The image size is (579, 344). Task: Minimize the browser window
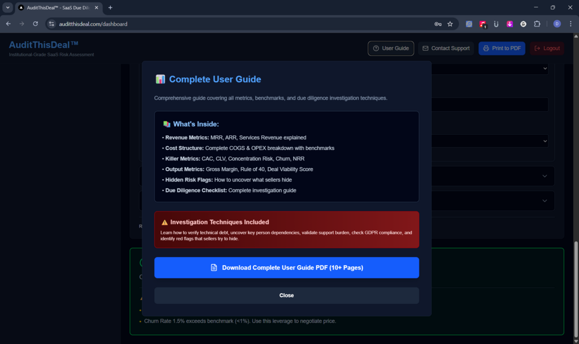coord(536,7)
